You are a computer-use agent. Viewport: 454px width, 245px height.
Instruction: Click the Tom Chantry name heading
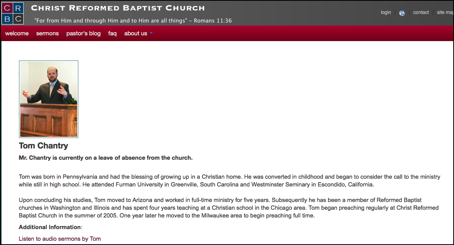tap(43, 146)
